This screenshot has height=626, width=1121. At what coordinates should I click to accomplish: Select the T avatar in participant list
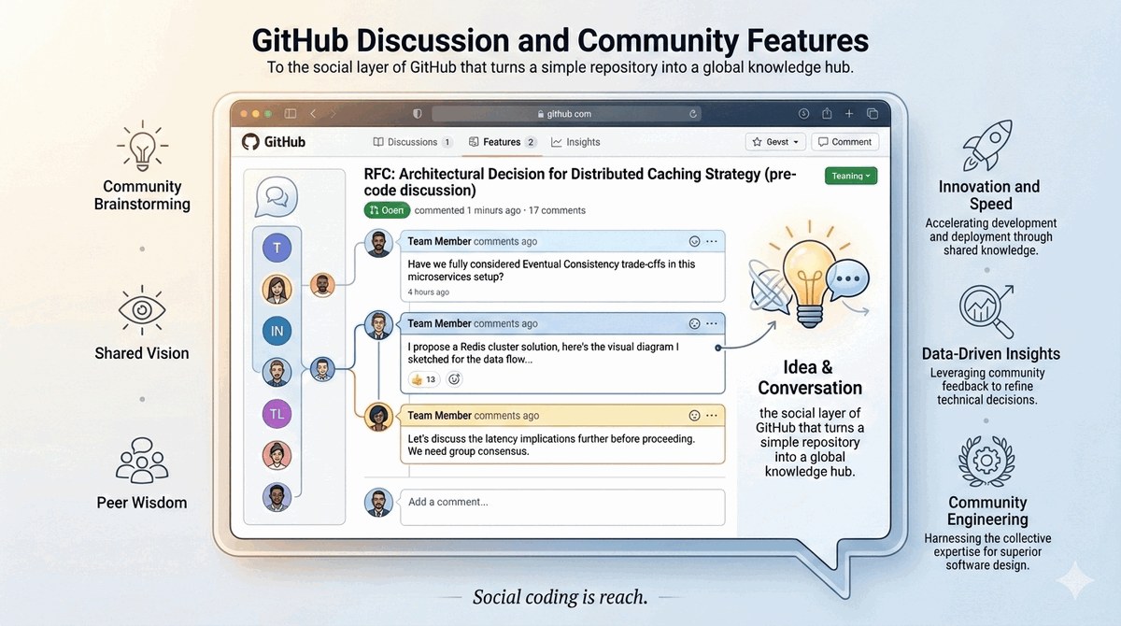(x=277, y=249)
